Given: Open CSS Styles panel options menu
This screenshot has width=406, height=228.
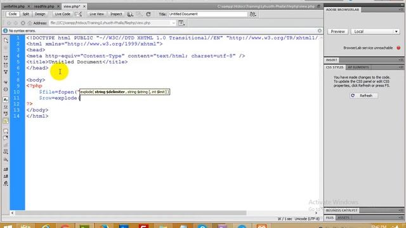Looking at the screenshot, I should (x=401, y=67).
